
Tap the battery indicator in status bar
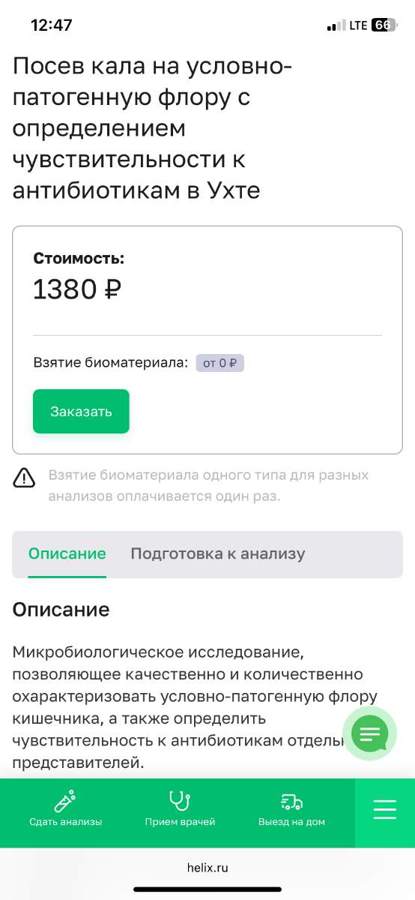pos(383,25)
